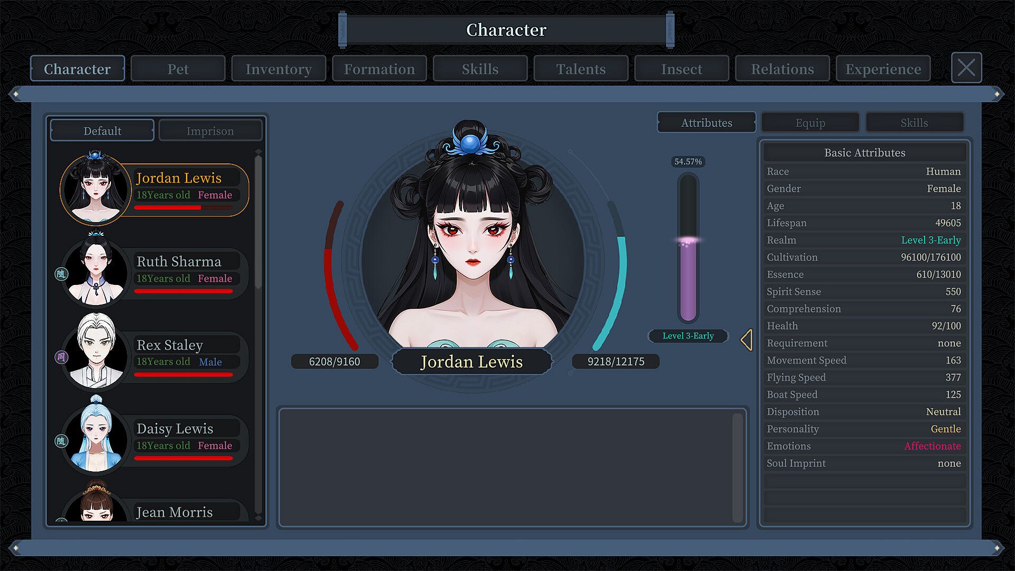Switch to the Relations tab
This screenshot has width=1015, height=571.
click(x=782, y=69)
